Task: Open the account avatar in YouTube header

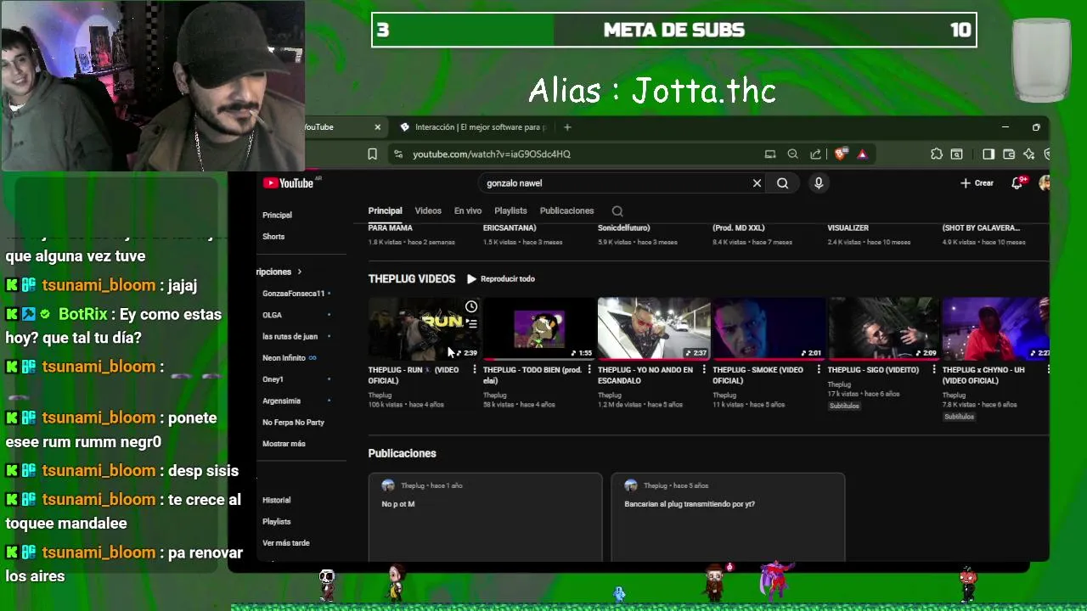Action: tap(1045, 183)
